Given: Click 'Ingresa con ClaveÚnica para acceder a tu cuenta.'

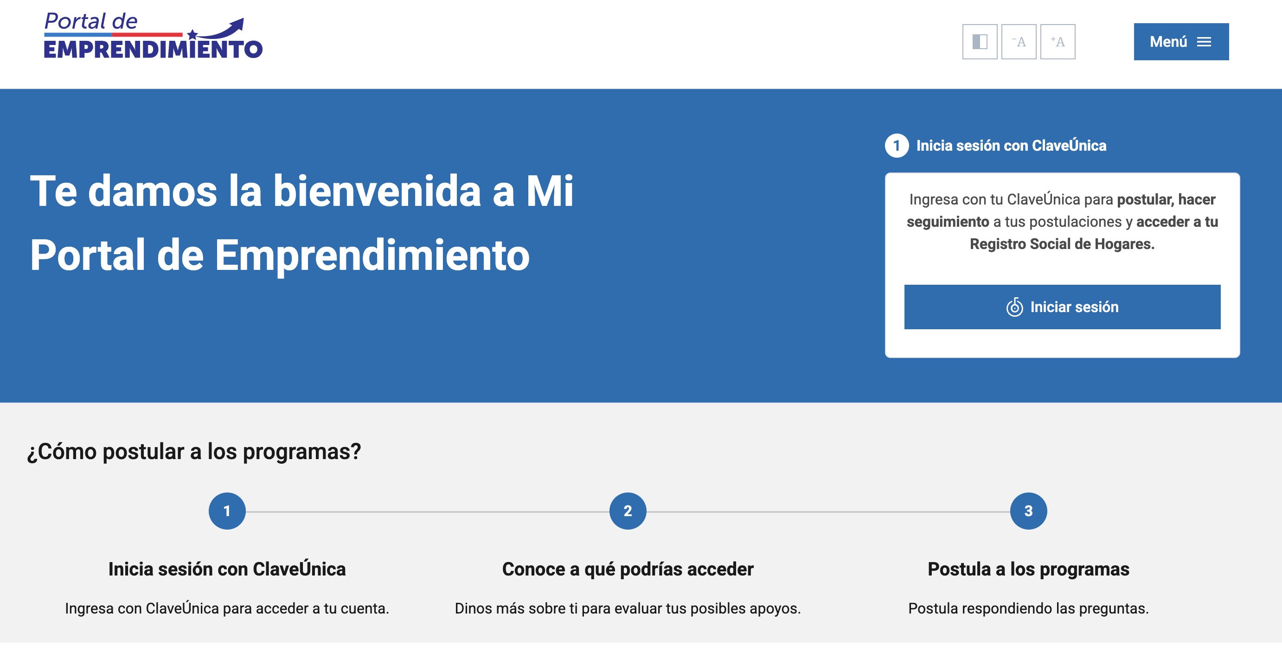Looking at the screenshot, I should (227, 608).
